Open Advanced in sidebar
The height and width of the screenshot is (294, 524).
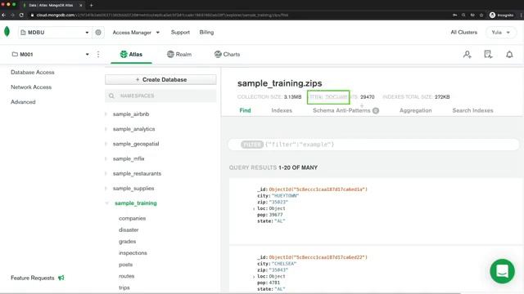[23, 102]
